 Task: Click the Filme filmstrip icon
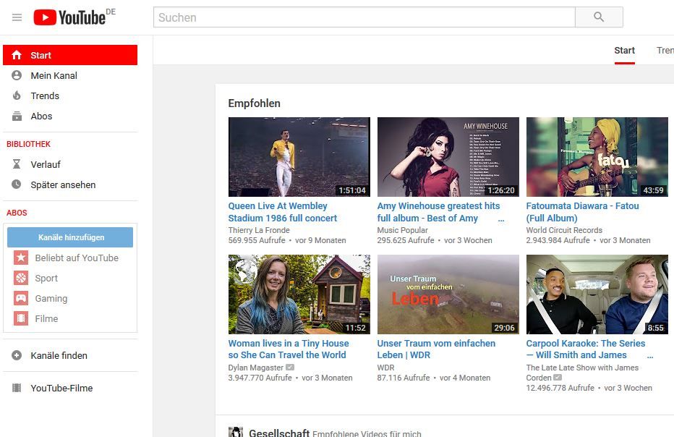(21, 318)
